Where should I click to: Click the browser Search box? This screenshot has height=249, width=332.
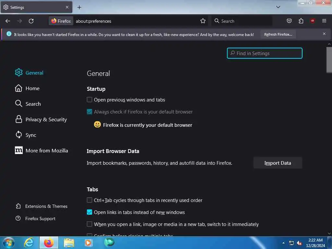pos(242,21)
